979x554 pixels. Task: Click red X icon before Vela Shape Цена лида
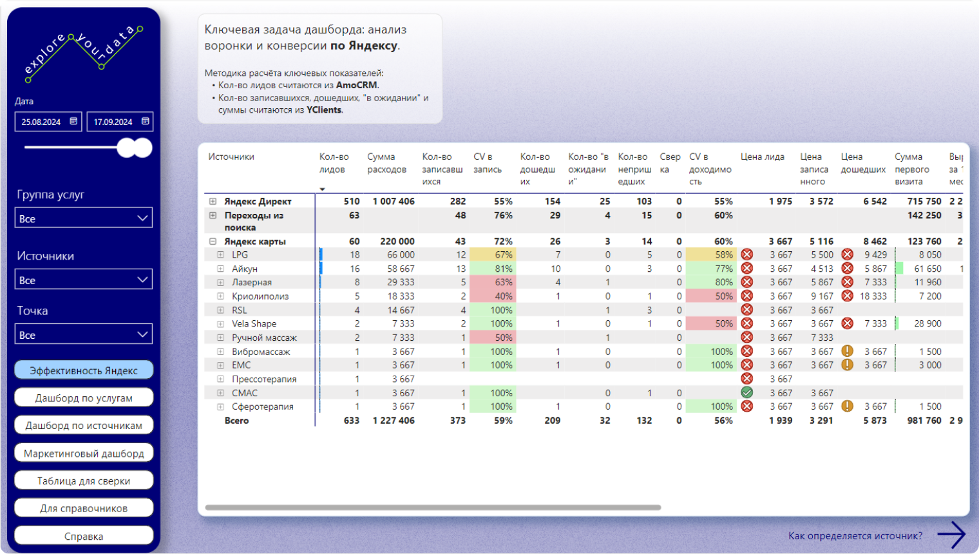click(747, 323)
